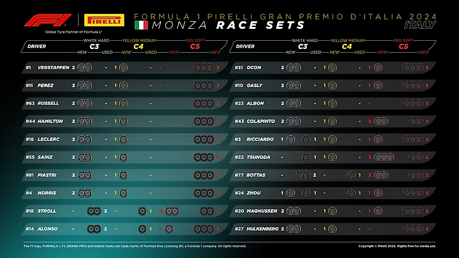Select the right C5 red soft header

(x=404, y=46)
